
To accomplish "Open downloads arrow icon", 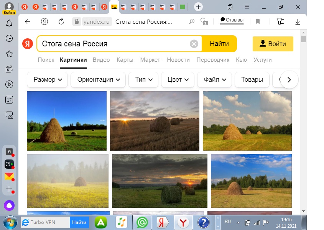I will pyautogui.click(x=298, y=22).
